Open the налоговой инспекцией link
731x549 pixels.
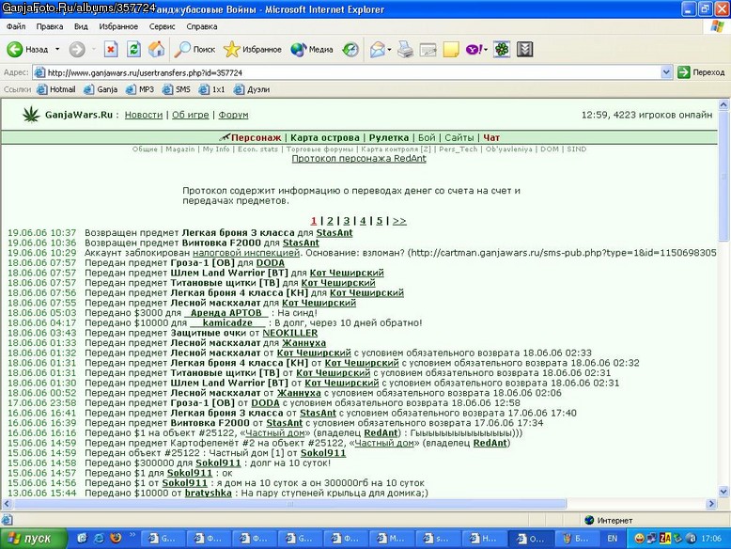click(x=246, y=253)
